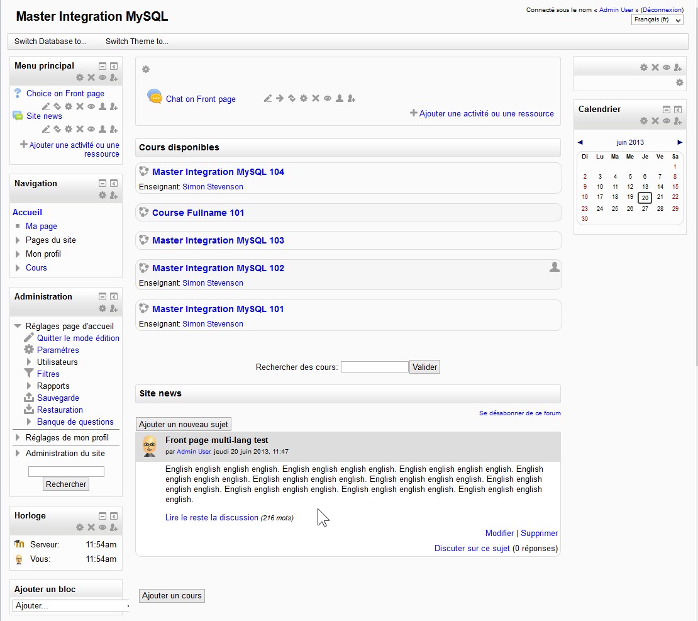Collapse Réglages page d'accueil in Administration

[18, 326]
